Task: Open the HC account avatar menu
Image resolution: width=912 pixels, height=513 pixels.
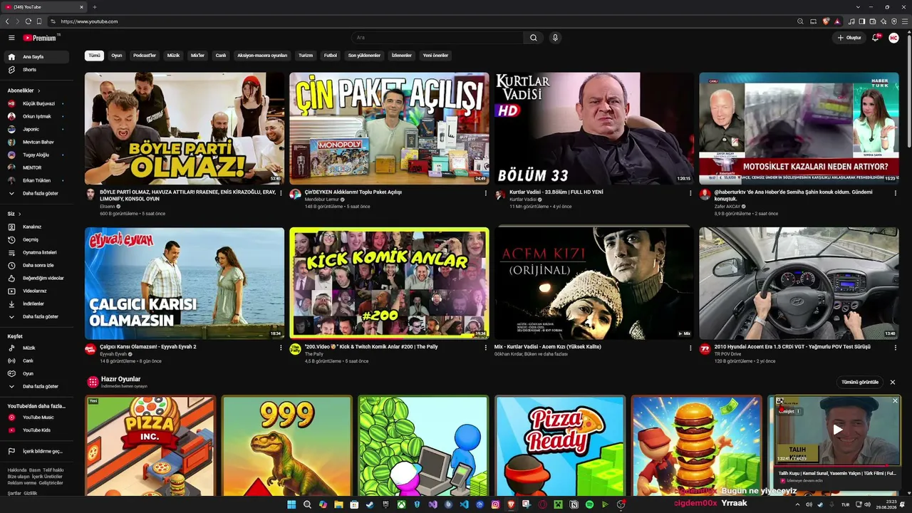Action: 893,38
